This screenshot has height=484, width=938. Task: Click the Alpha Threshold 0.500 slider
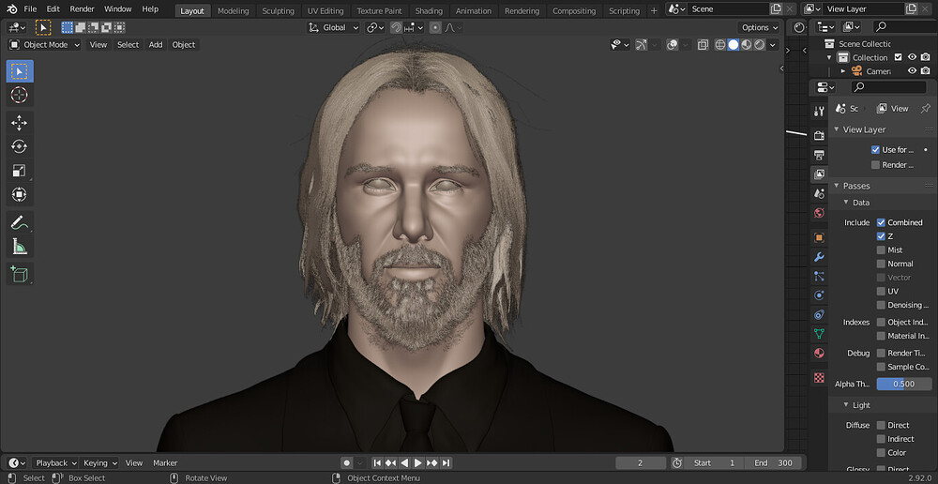(904, 384)
